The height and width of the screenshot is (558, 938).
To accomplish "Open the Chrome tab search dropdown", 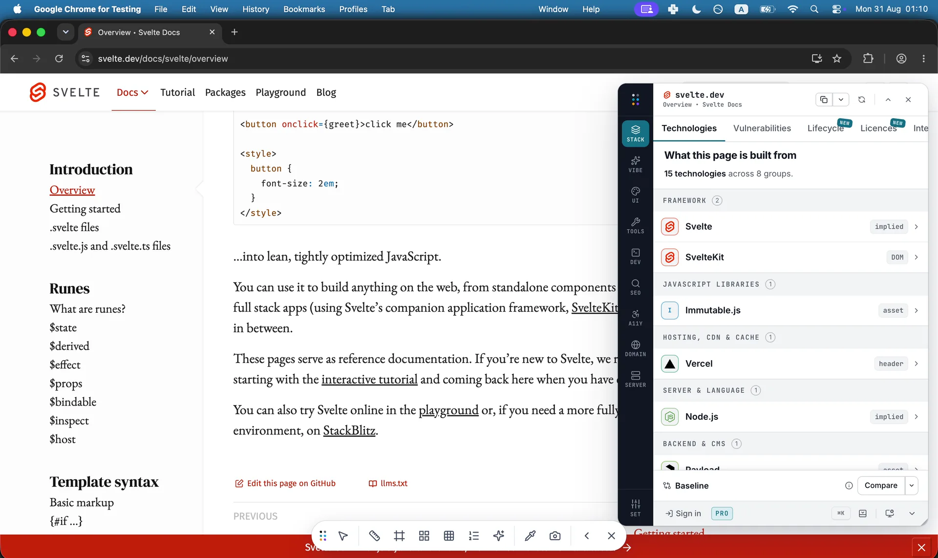I will 65,32.
